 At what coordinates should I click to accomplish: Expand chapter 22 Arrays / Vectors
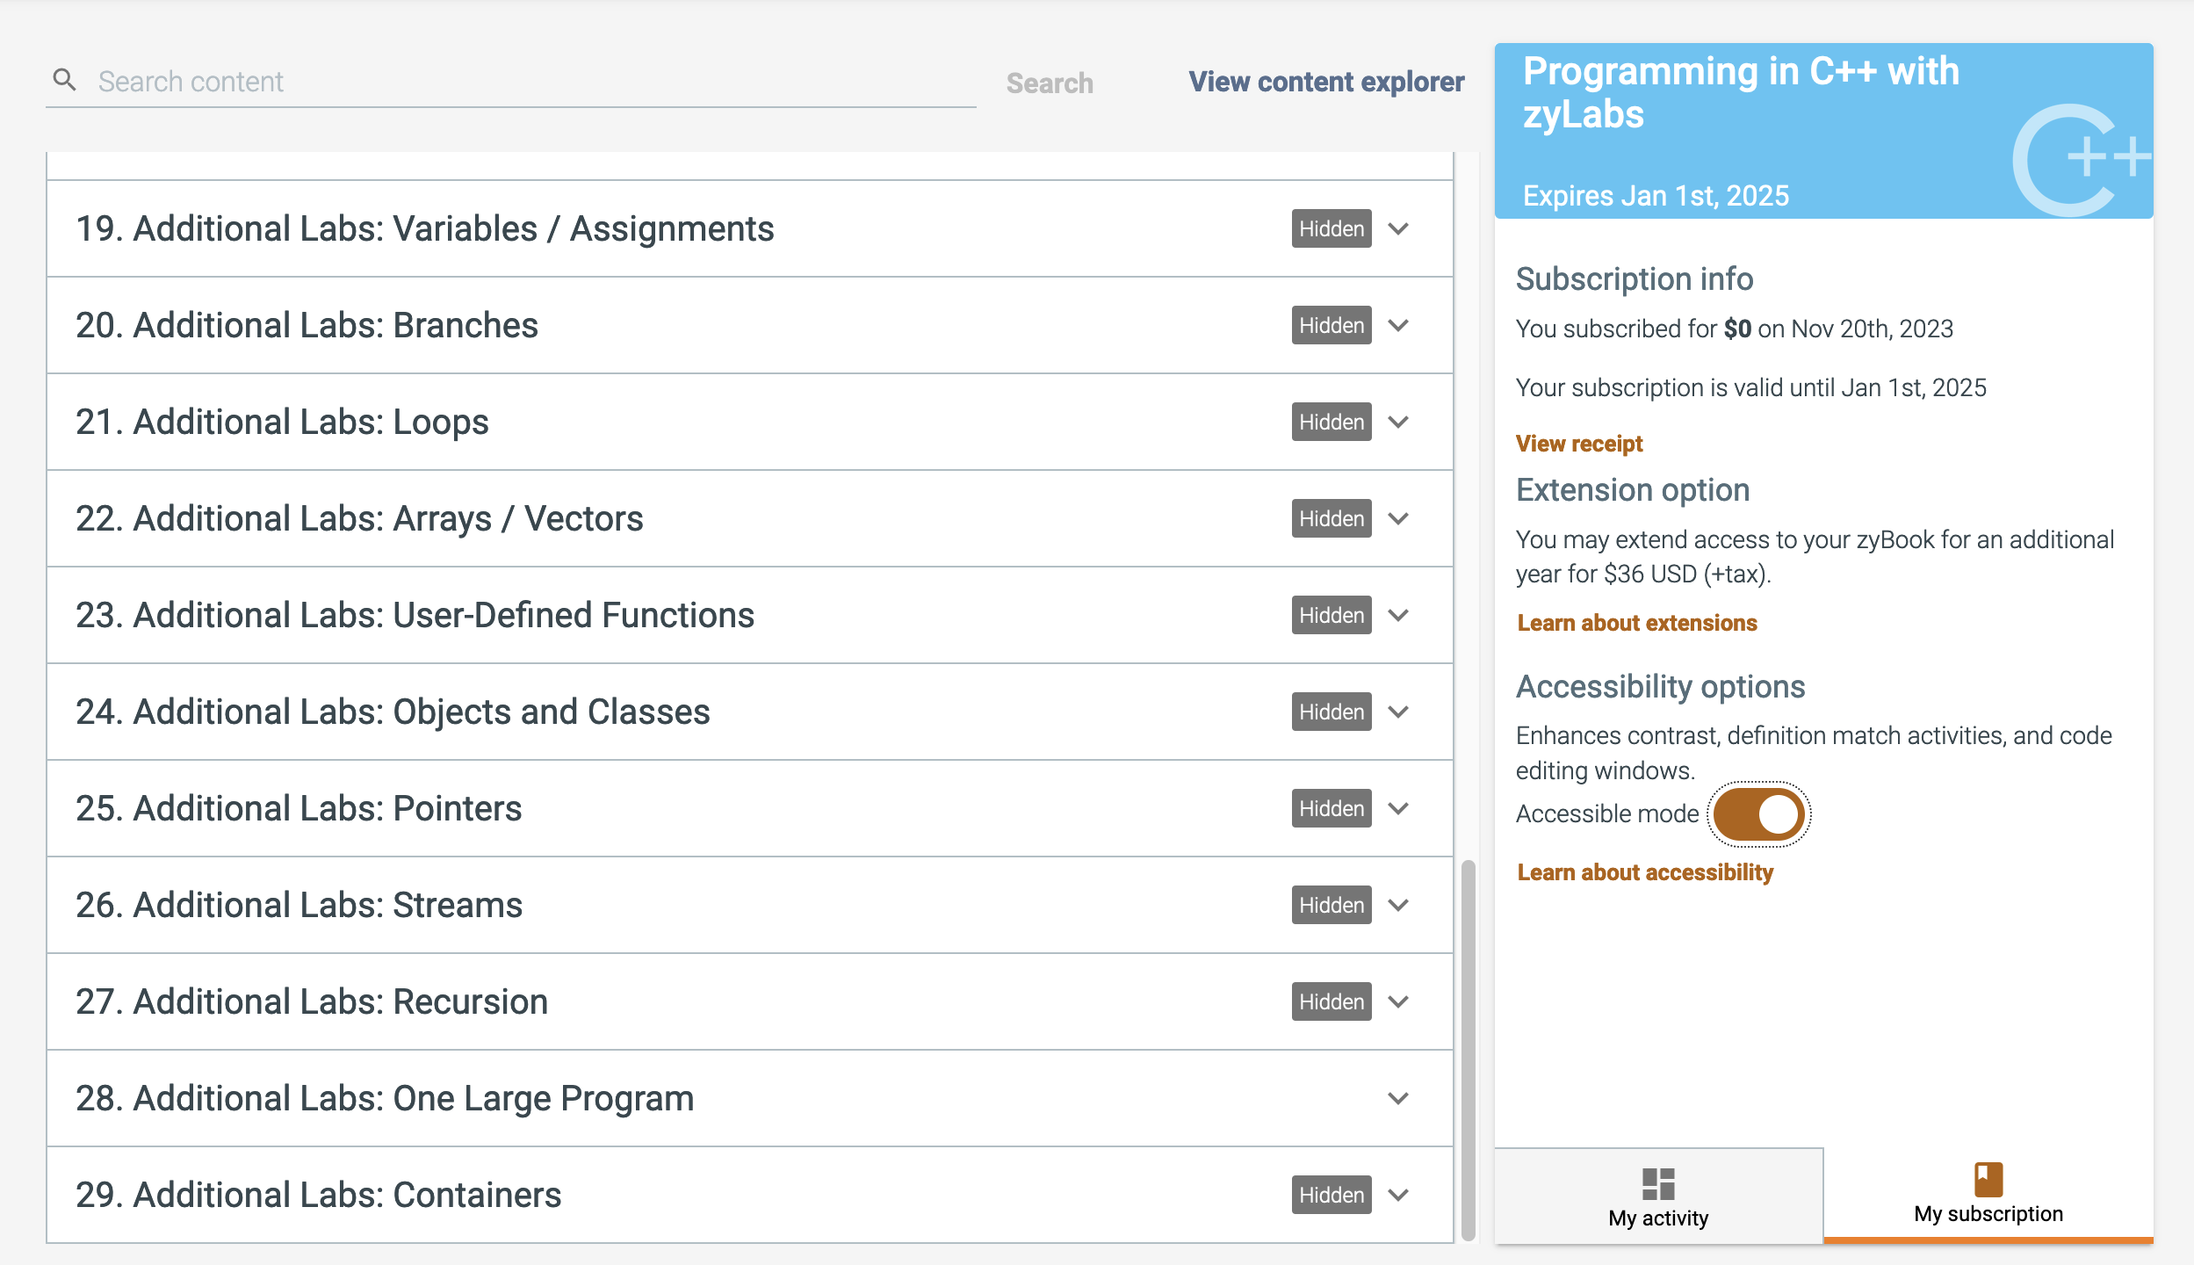(1399, 518)
